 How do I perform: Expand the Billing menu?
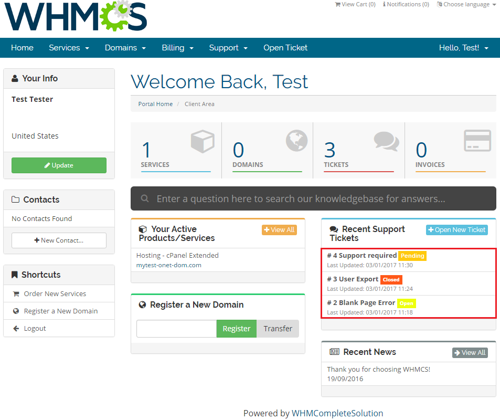pos(178,48)
